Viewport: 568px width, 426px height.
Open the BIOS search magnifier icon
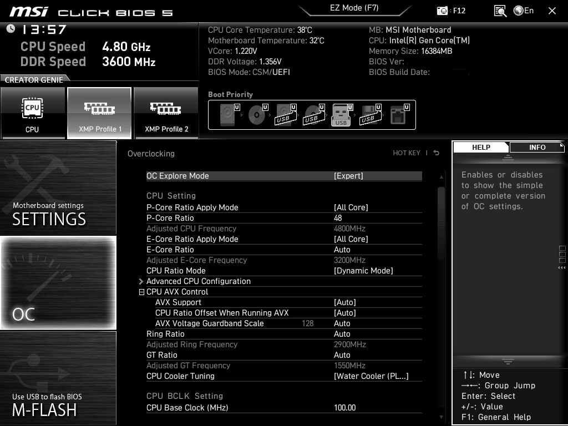coord(500,11)
